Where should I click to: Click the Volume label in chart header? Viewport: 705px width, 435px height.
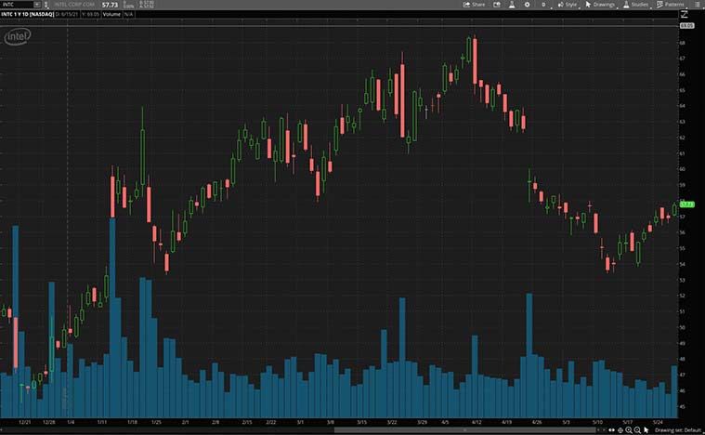click(x=111, y=14)
